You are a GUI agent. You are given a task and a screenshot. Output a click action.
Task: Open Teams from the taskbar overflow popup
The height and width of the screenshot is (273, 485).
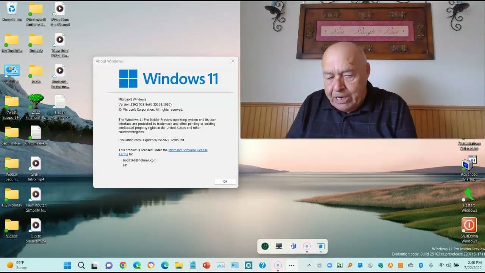293,246
